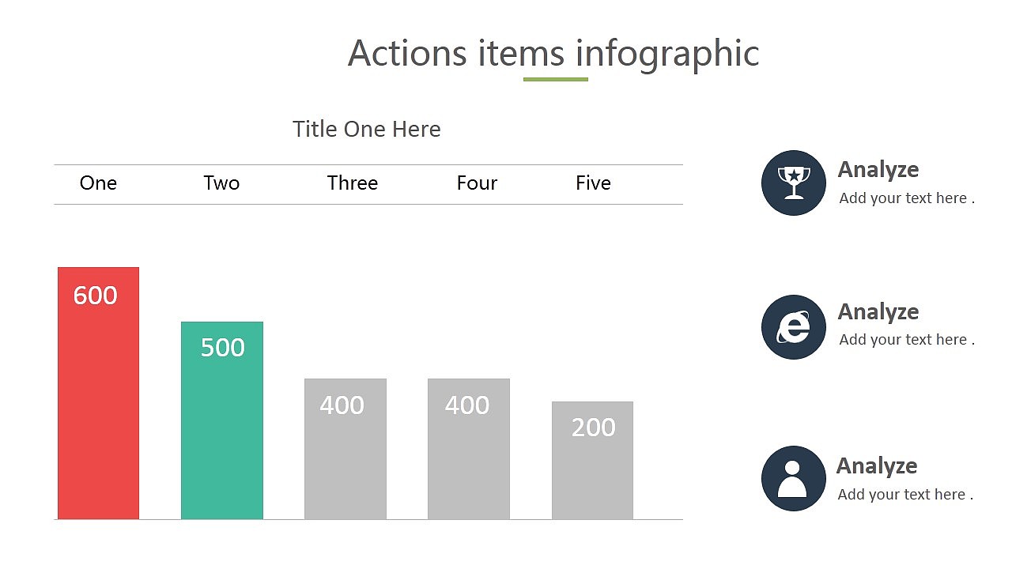Click 'Analyze' heading beside trophy icon
The height and width of the screenshot is (569, 1012).
[878, 170]
